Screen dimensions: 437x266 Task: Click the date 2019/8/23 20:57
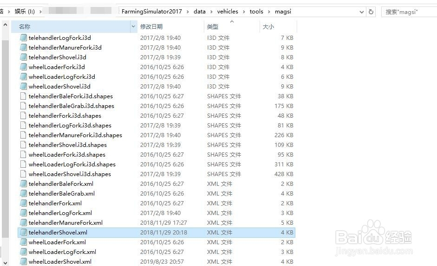(x=162, y=261)
